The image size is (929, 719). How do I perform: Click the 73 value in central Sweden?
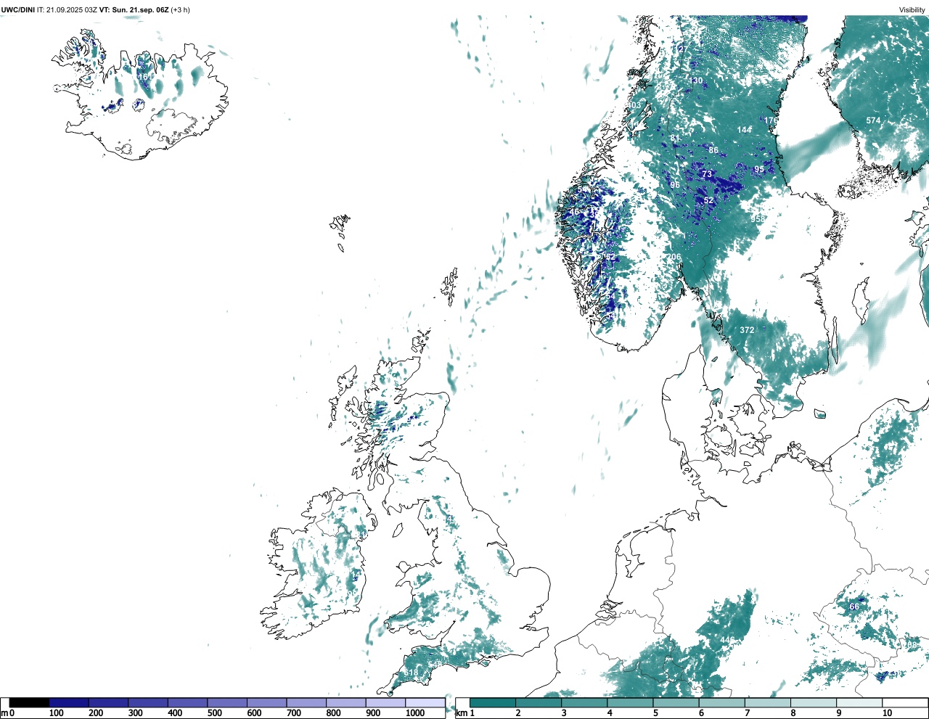tap(707, 174)
